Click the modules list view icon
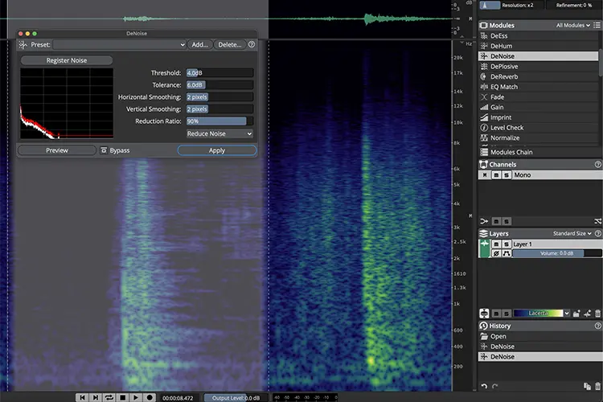Image resolution: width=603 pixels, height=402 pixels. [597, 25]
